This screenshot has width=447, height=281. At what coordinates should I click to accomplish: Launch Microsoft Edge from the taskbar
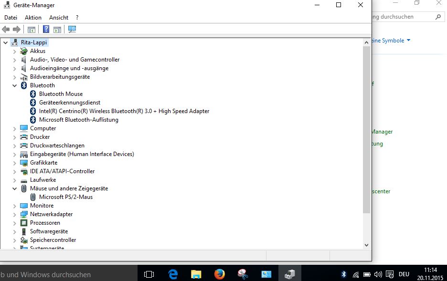tap(173, 274)
